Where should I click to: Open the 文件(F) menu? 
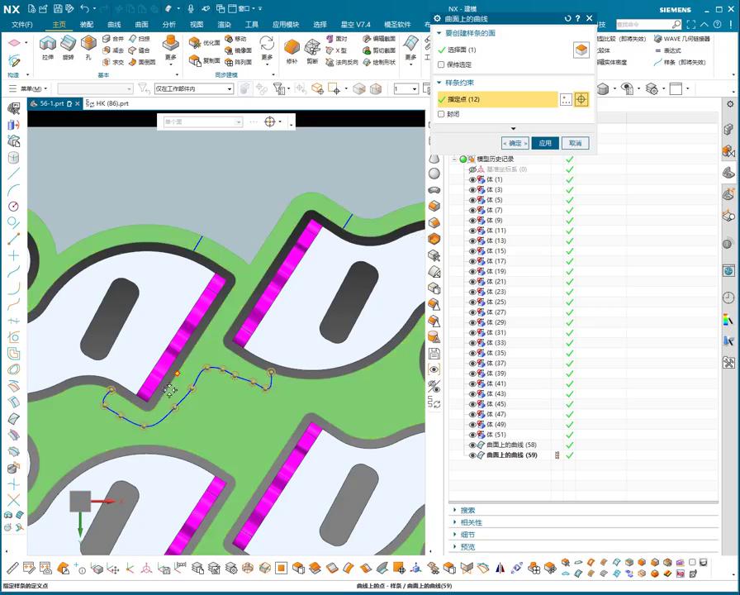coord(22,25)
